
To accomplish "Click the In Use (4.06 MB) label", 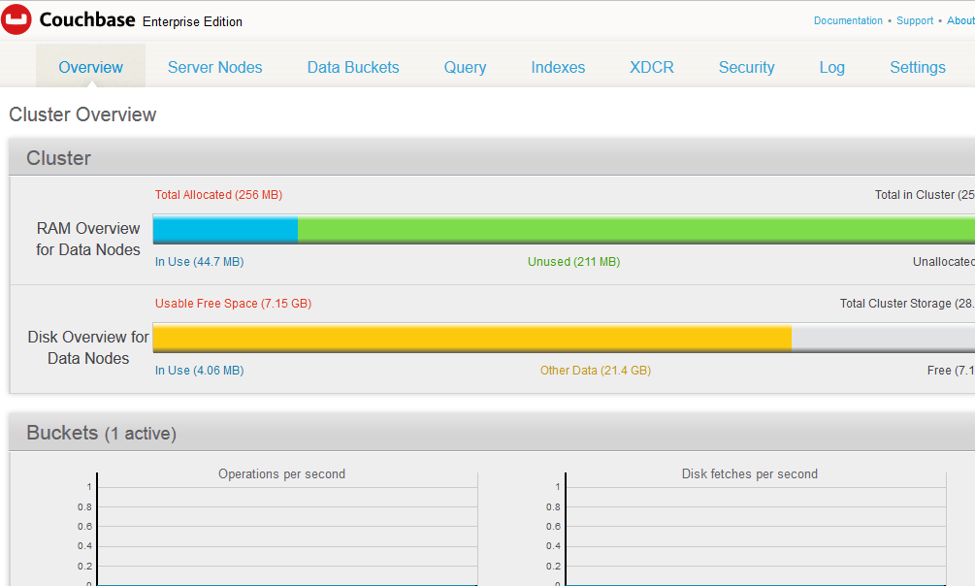I will click(x=200, y=371).
